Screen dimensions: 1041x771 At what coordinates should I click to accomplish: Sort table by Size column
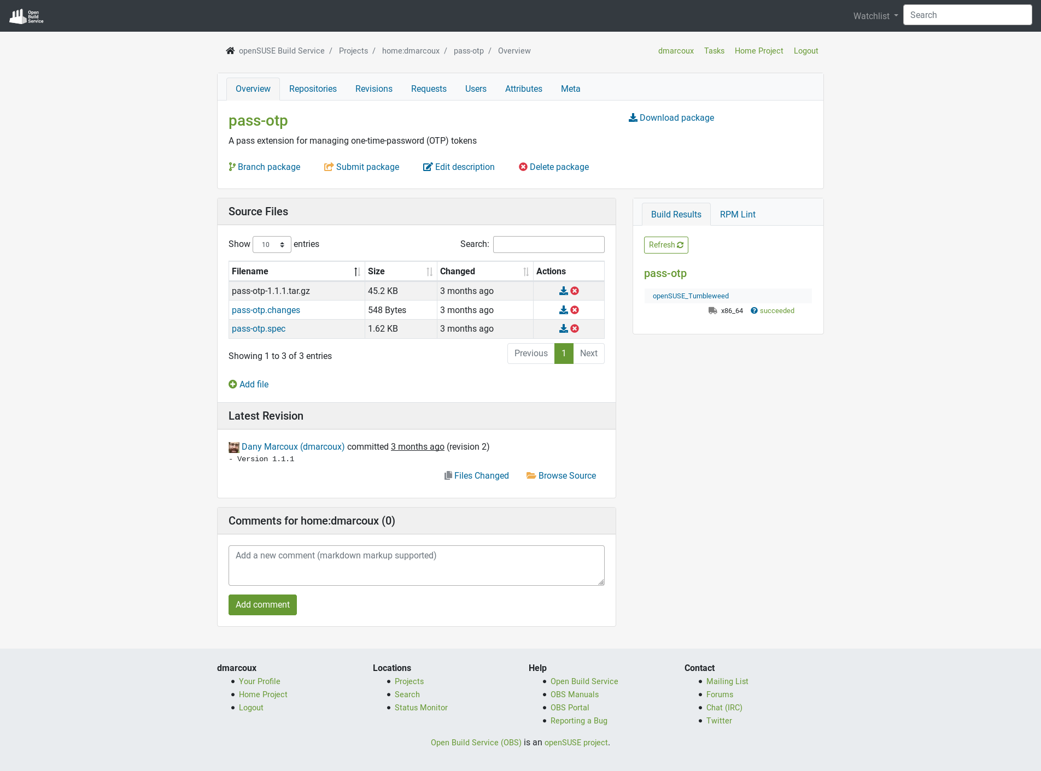point(401,272)
